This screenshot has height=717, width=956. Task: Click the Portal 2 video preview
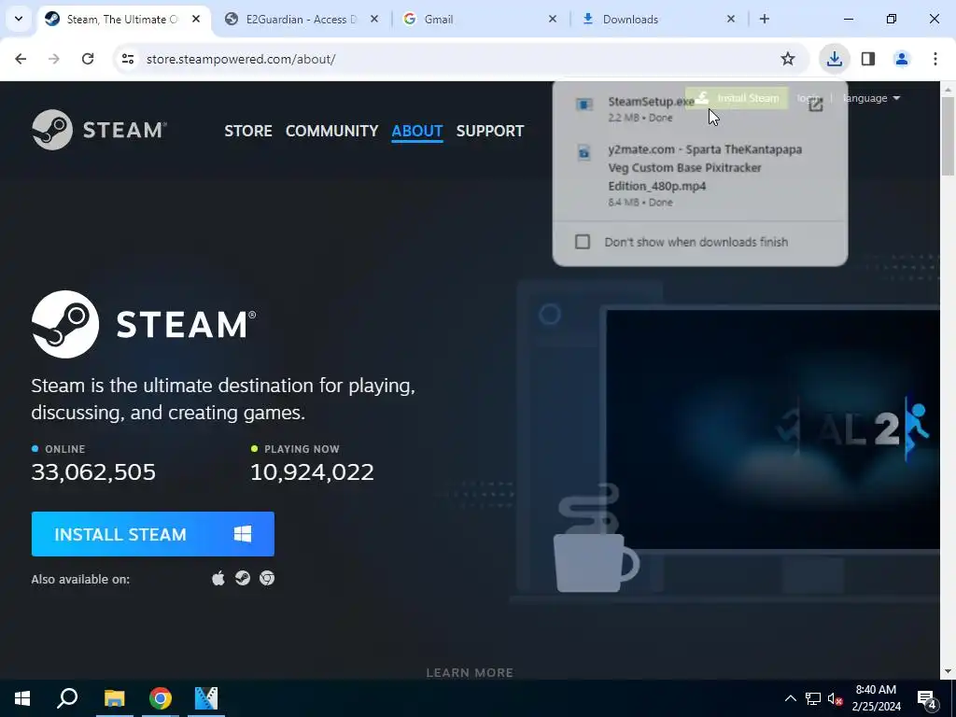click(x=773, y=429)
